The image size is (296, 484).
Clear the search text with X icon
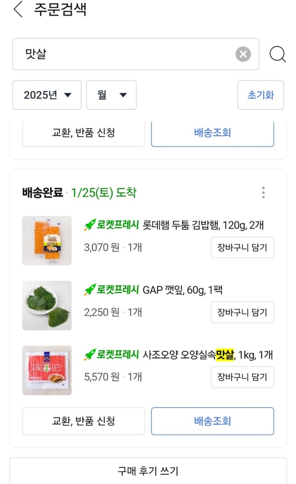243,54
